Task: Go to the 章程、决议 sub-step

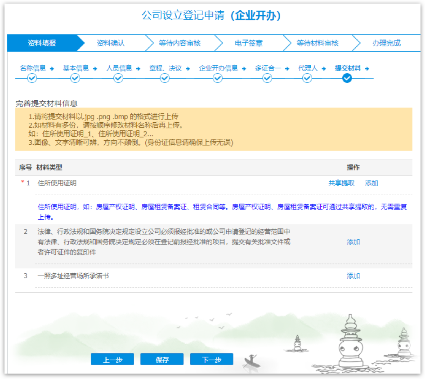Action: pyautogui.click(x=166, y=68)
